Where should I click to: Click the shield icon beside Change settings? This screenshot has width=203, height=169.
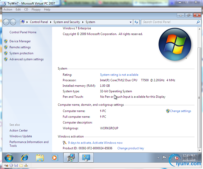(x=168, y=111)
